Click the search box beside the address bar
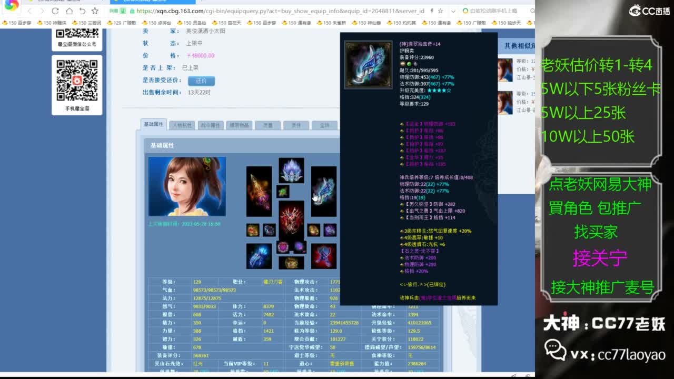674x379 pixels. 498,11
